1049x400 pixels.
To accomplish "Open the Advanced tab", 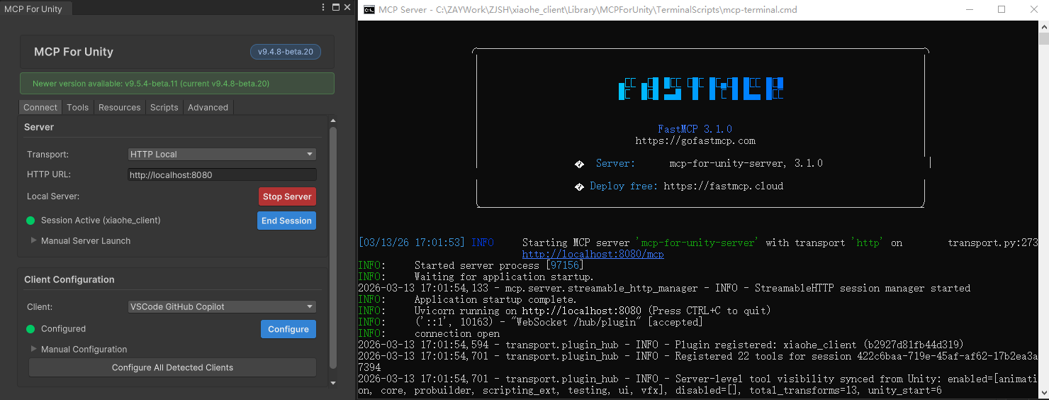I will (208, 107).
